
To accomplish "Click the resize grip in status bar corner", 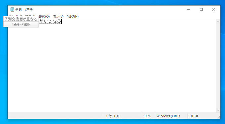I will tap(219, 117).
